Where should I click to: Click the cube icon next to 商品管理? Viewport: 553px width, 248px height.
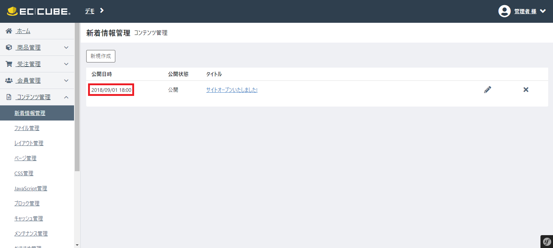[8, 47]
